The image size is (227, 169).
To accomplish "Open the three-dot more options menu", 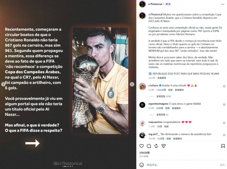I will point(223,4).
